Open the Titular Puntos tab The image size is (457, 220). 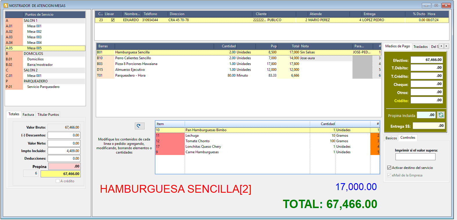(48, 115)
